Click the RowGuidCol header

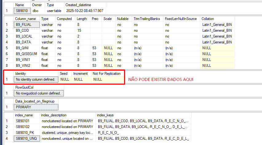39,87
